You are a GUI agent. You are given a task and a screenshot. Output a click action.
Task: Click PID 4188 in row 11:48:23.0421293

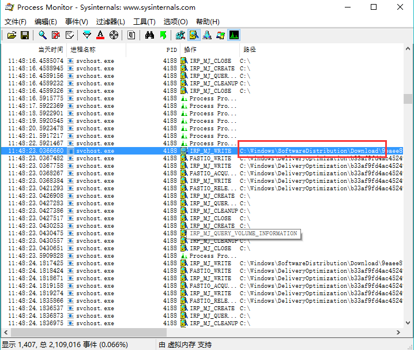[x=170, y=188]
